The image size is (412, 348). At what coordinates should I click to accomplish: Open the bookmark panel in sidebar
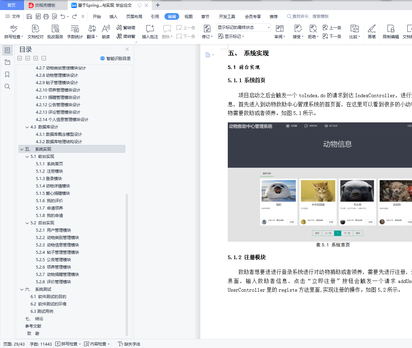click(x=7, y=74)
